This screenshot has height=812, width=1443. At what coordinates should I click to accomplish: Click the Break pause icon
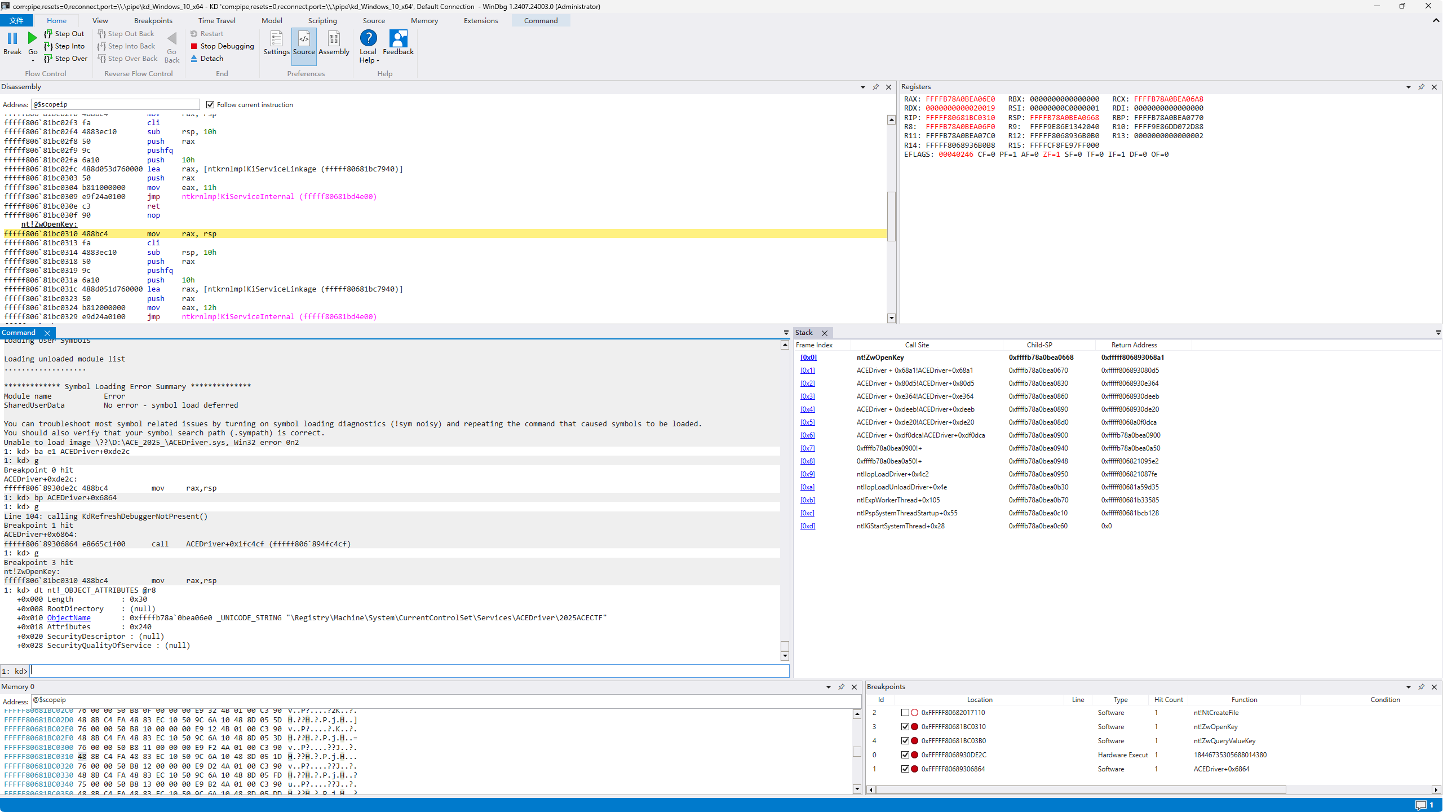click(12, 38)
